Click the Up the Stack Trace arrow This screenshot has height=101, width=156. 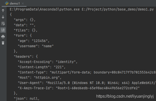pos(3,11)
